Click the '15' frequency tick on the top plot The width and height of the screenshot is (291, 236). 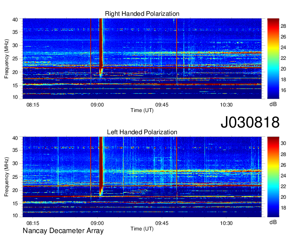click(15, 86)
